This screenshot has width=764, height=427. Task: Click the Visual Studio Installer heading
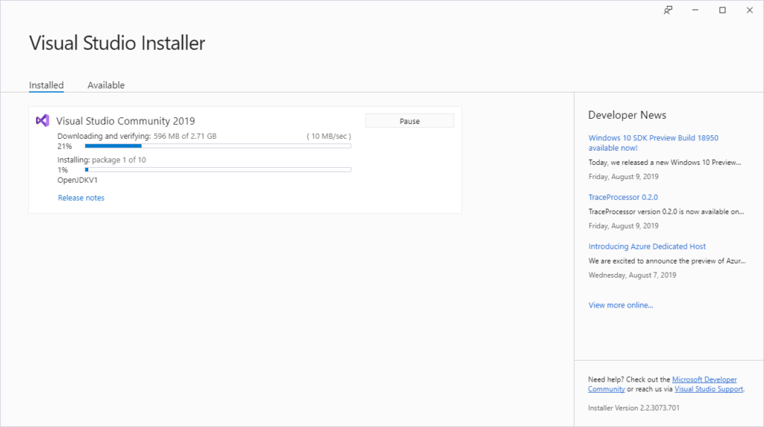[x=117, y=43]
